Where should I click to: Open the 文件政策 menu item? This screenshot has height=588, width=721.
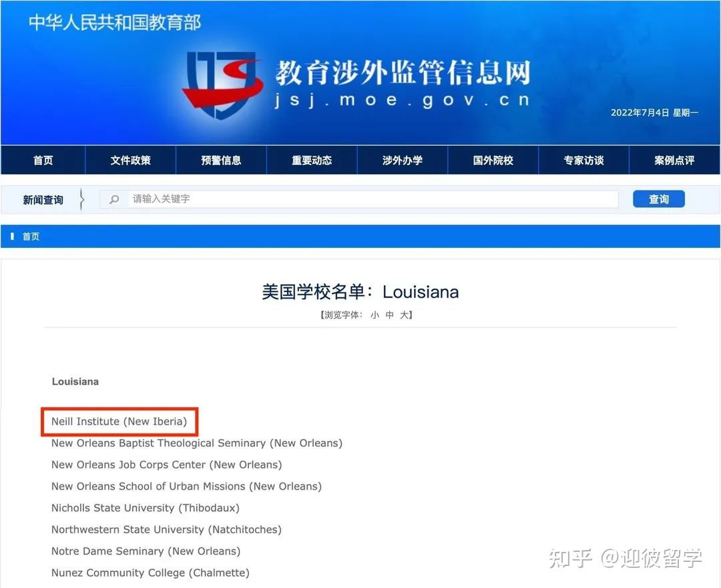(x=130, y=160)
